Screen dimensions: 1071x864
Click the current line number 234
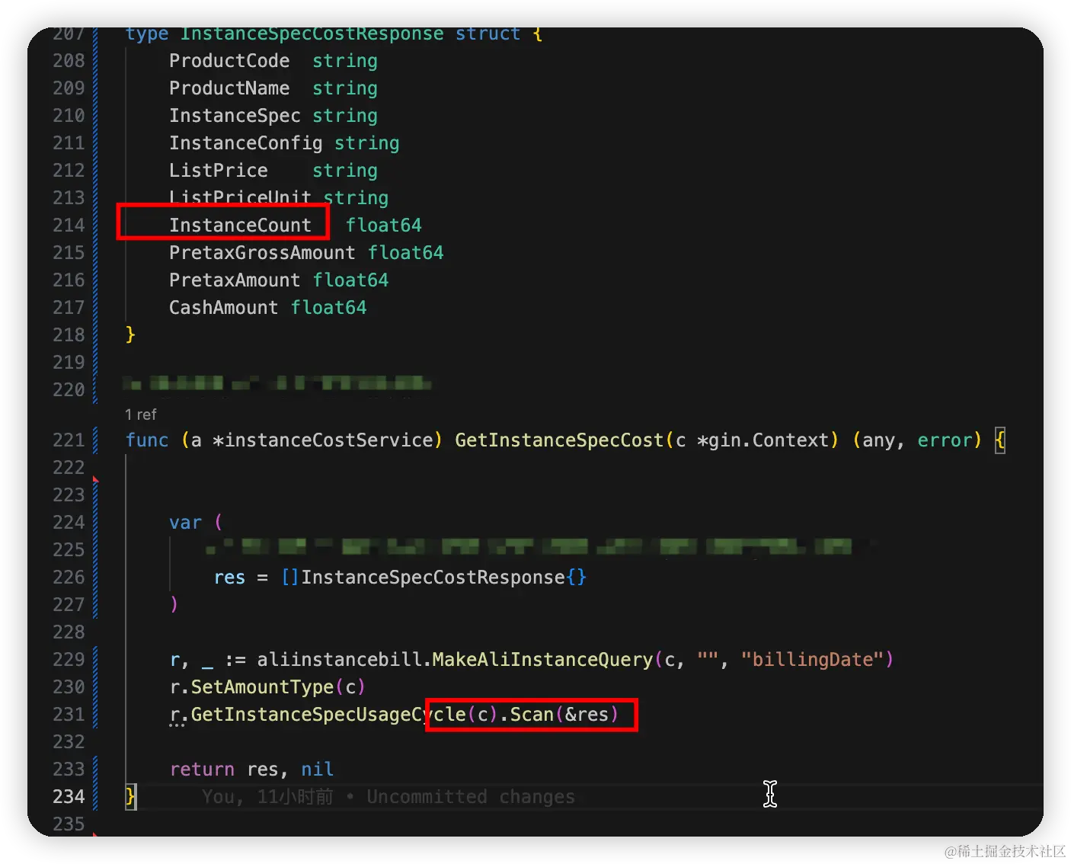pyautogui.click(x=69, y=797)
